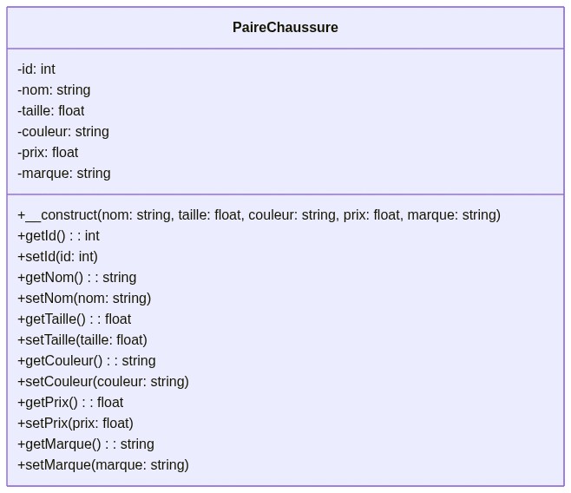
Task: Click the +getMarque() method line
Action: [x=86, y=444]
